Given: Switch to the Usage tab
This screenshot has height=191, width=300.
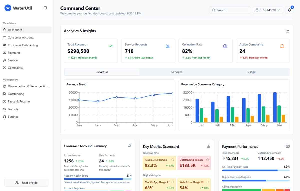Looking at the screenshot, I should coord(251,72).
